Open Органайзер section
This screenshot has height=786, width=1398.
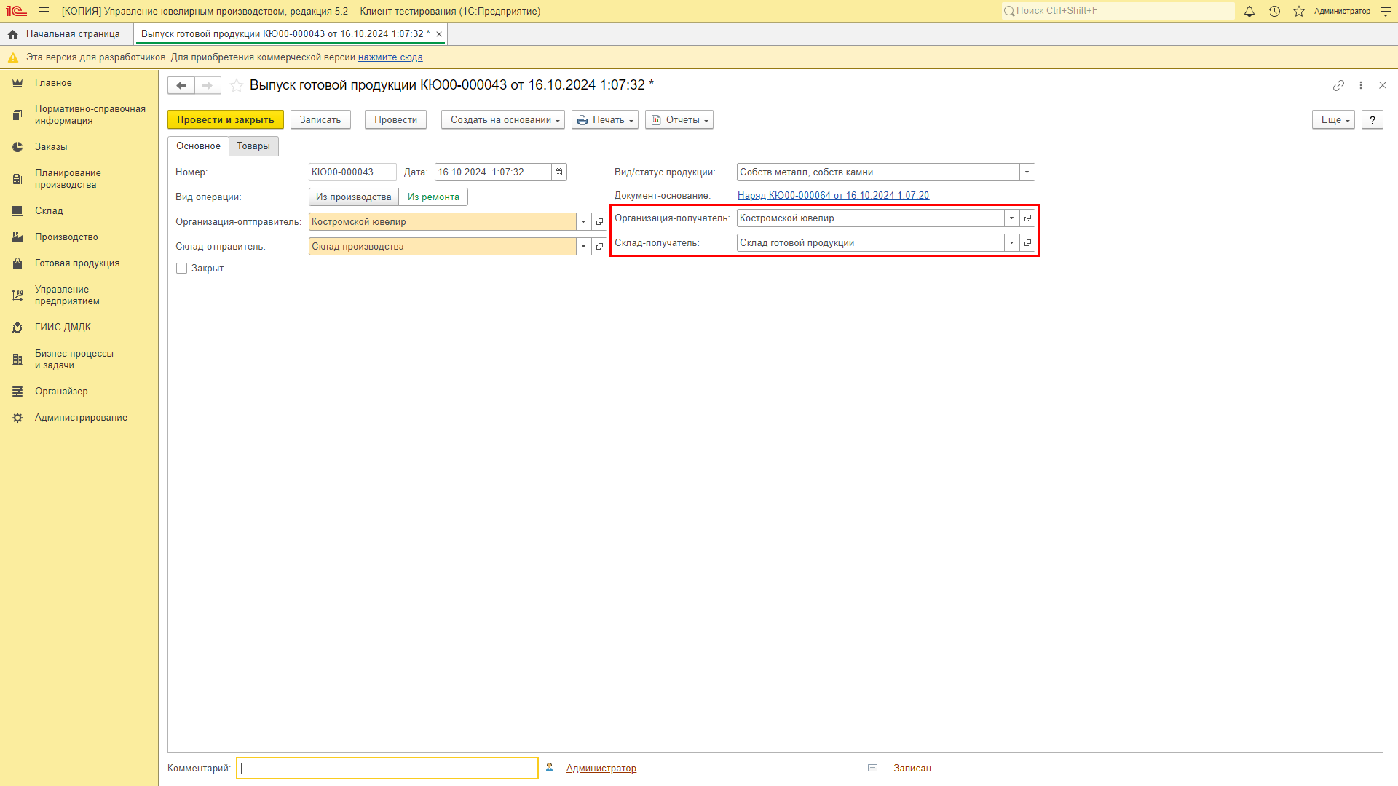click(x=79, y=392)
